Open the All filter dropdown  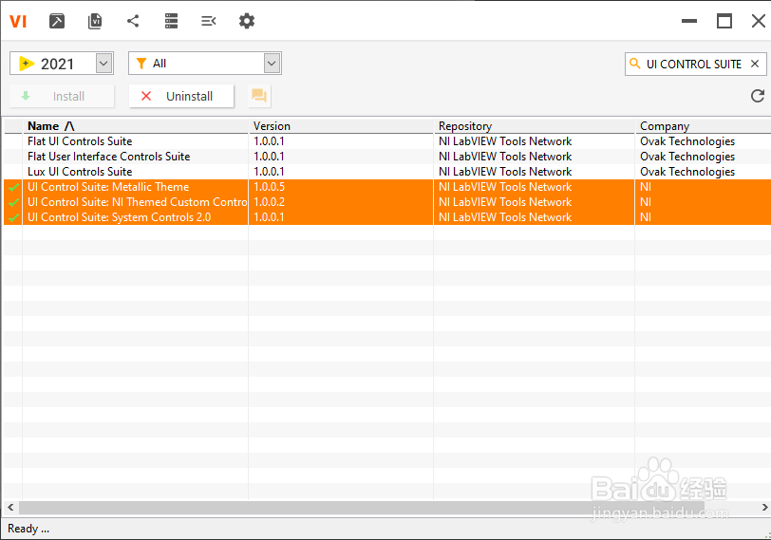272,64
